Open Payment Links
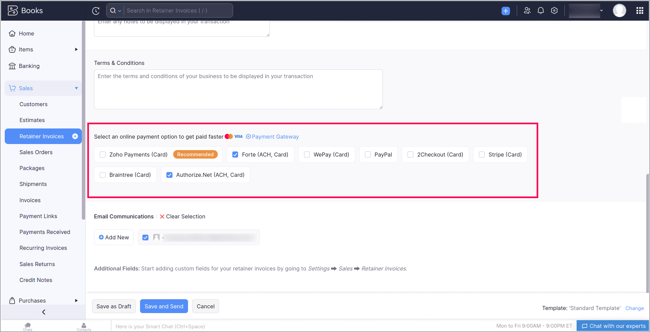The height and width of the screenshot is (332, 650). pos(38,216)
